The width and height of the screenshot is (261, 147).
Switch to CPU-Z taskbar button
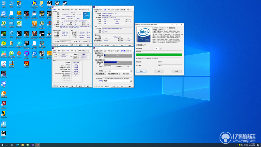[x=32, y=145]
